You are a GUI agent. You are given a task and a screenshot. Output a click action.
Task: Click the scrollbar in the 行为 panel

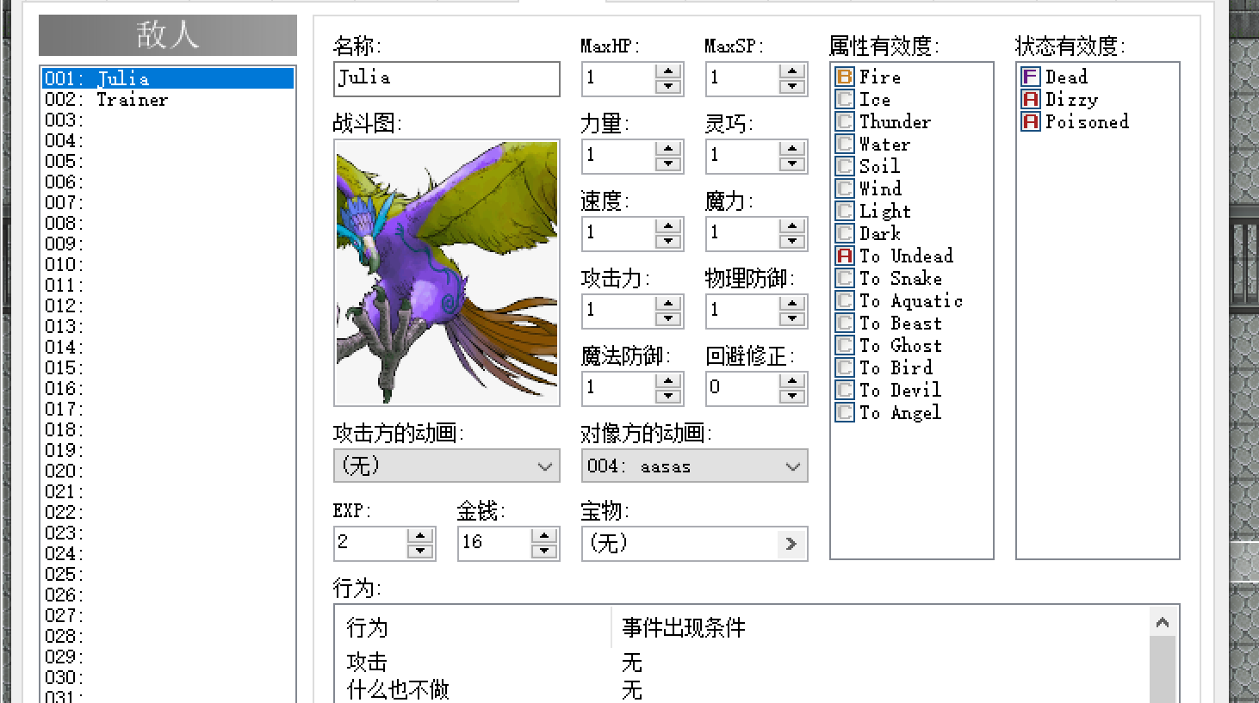(x=1163, y=654)
